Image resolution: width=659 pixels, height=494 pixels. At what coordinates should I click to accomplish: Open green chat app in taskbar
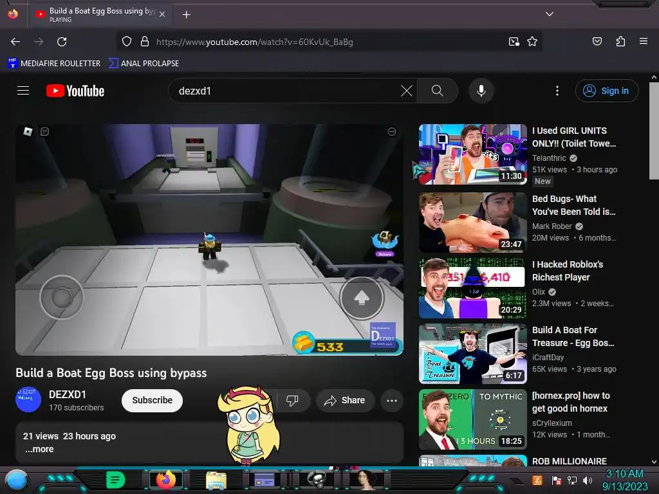(x=115, y=480)
